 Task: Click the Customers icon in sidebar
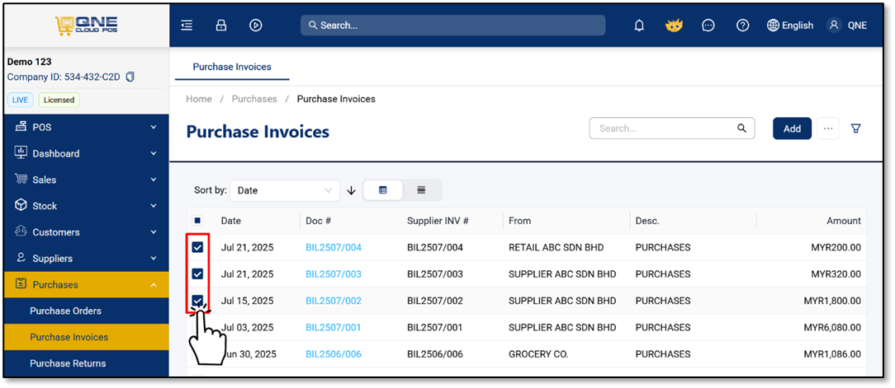[21, 231]
